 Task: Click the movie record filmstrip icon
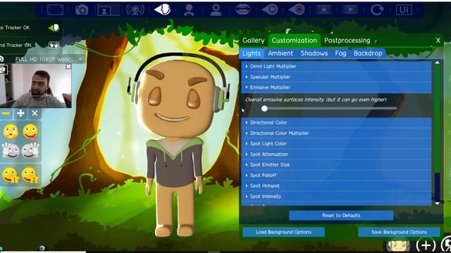(x=323, y=10)
